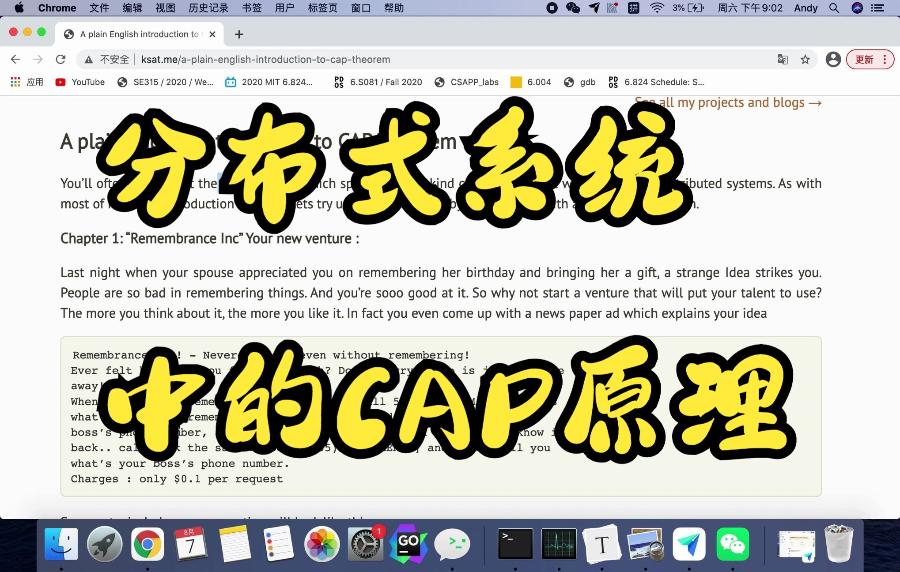The image size is (900, 572).
Task: Open the not secure site info warning
Action: pyautogui.click(x=107, y=59)
